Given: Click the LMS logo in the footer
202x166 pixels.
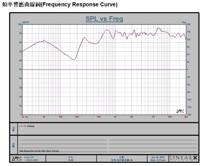Looking at the screenshot, I should point(17,159).
